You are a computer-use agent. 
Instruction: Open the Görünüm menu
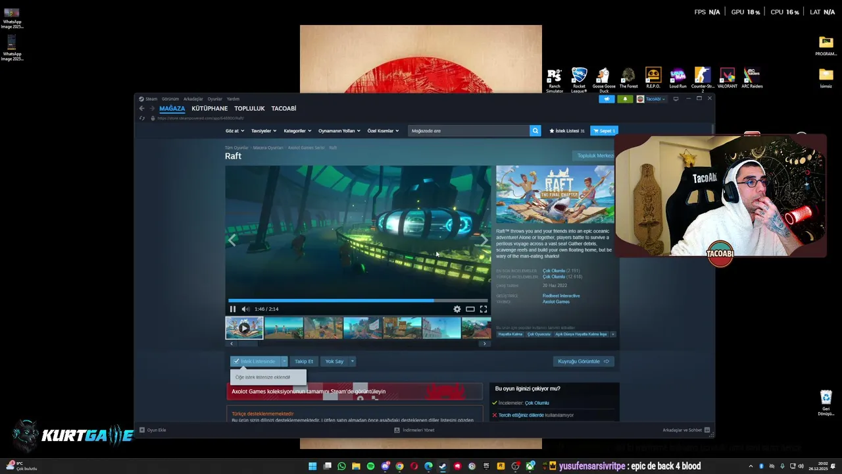tap(170, 99)
